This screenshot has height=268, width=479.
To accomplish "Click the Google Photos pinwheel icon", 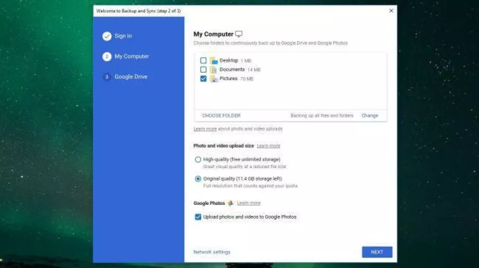I will [230, 203].
